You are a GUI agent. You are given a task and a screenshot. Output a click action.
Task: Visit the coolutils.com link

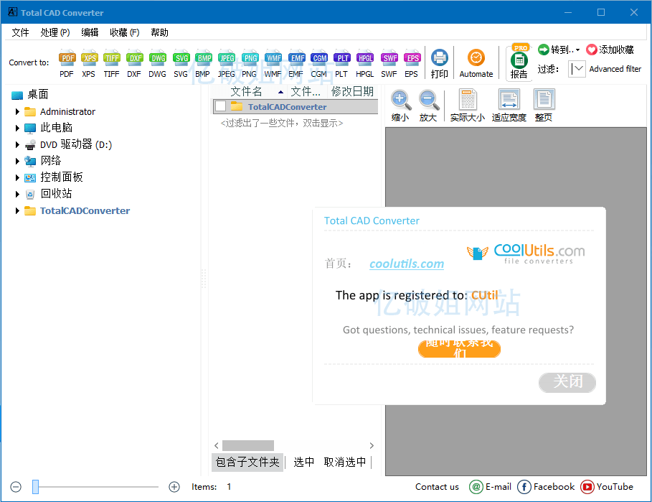pyautogui.click(x=406, y=264)
